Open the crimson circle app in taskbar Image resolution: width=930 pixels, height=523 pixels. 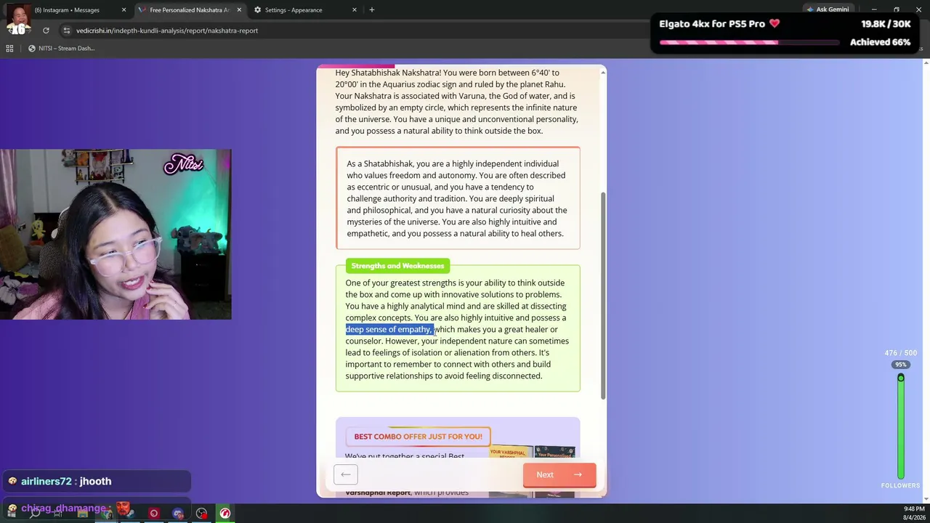coord(153,514)
